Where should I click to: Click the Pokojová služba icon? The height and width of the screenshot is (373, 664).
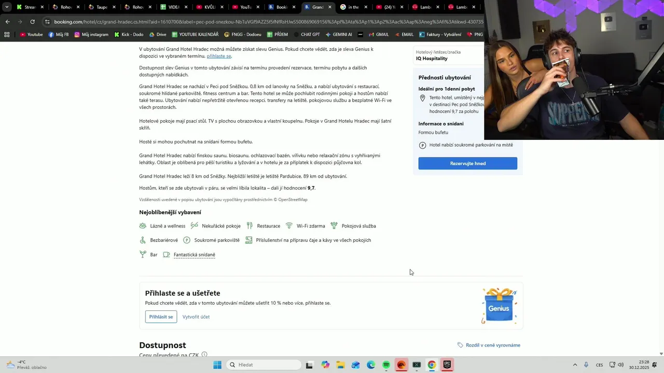pos(334,226)
